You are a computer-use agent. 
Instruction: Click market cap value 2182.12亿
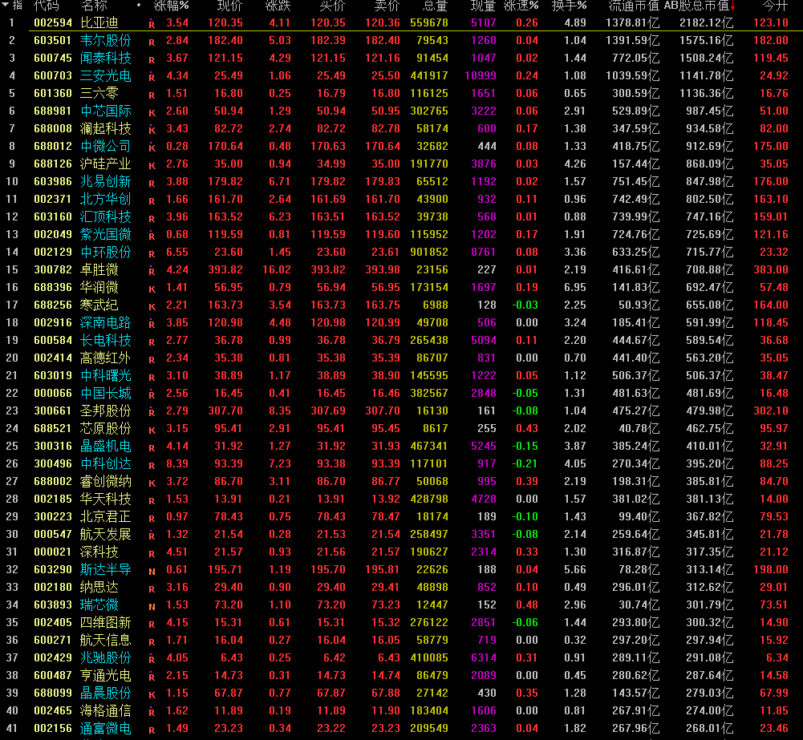pyautogui.click(x=706, y=22)
